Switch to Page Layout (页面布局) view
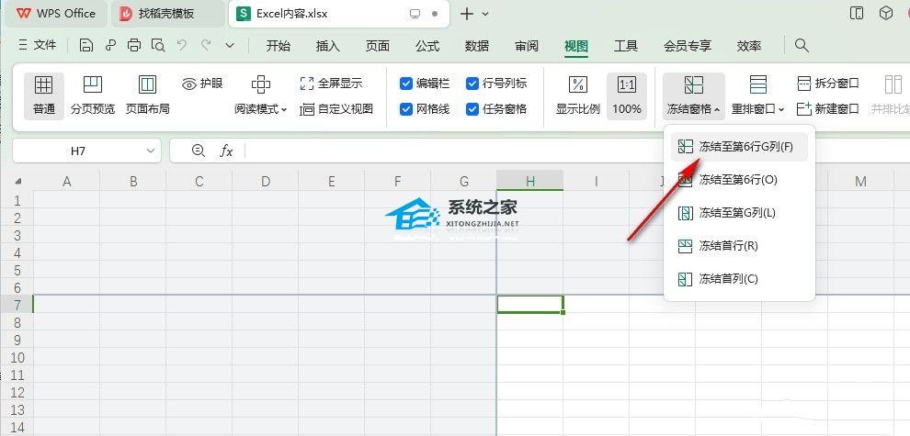The height and width of the screenshot is (436, 910). tap(147, 95)
